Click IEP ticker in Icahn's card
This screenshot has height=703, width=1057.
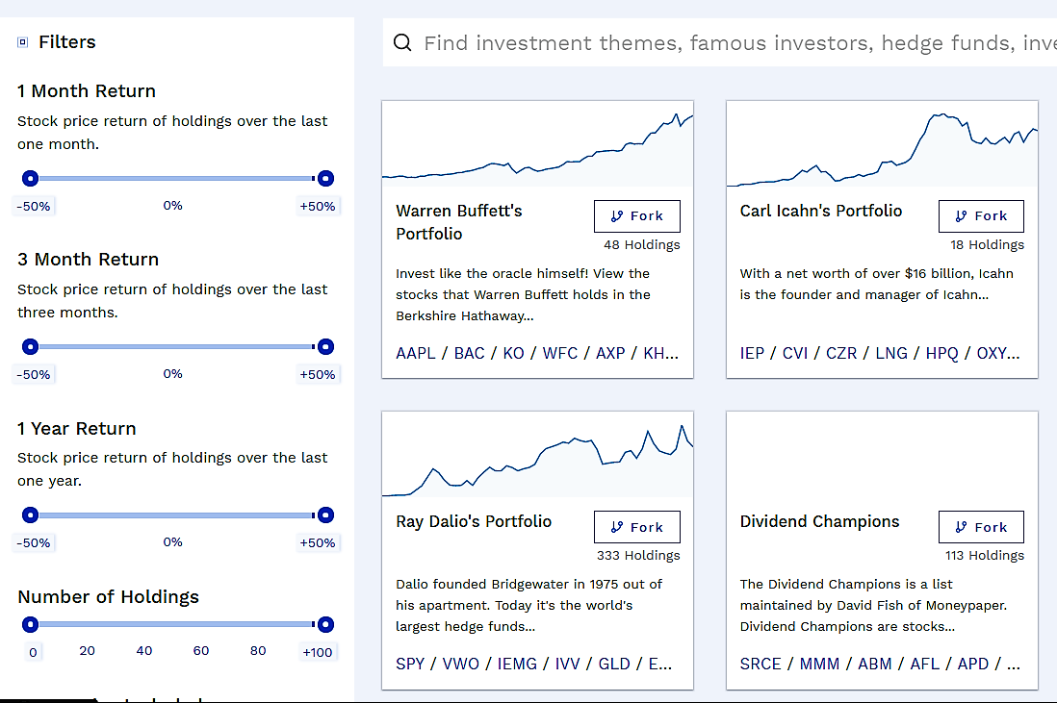(x=752, y=353)
